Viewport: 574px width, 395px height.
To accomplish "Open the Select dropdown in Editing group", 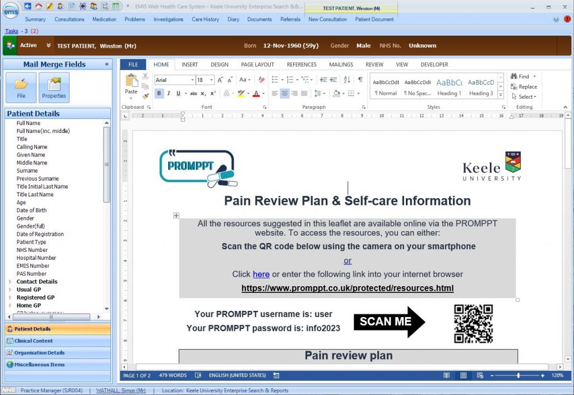I will tap(524, 97).
